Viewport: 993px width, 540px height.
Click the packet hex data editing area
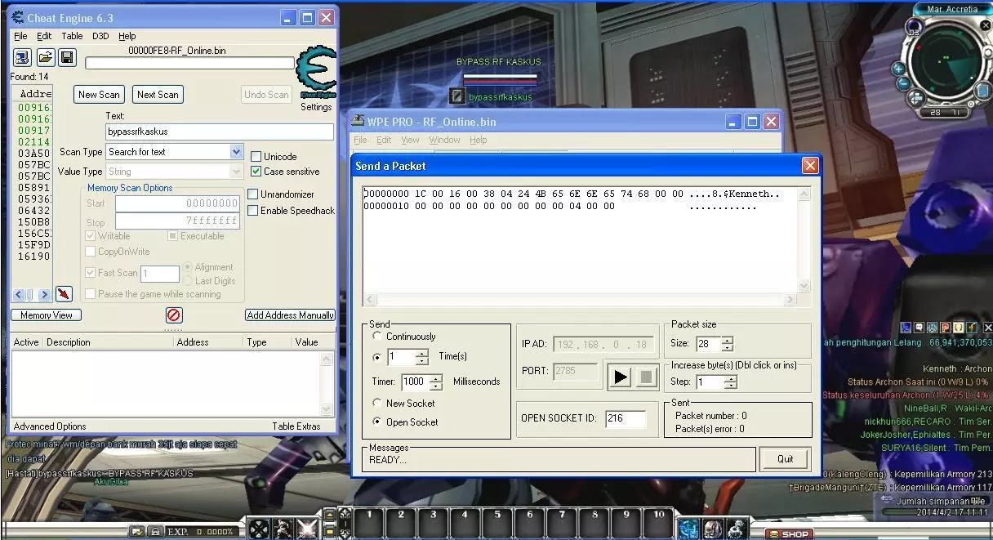coord(579,239)
